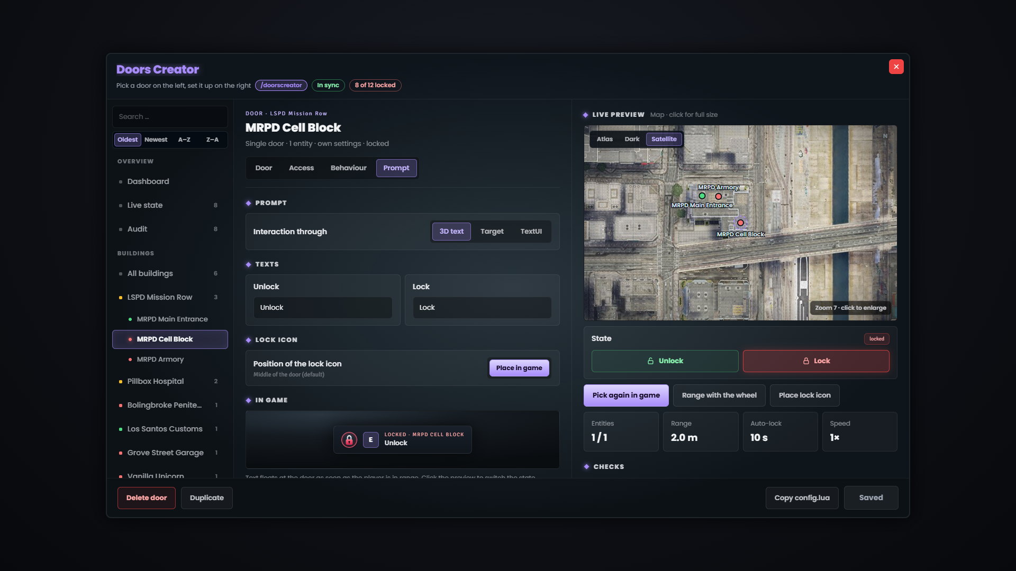Viewport: 1016px width, 571px height.
Task: Choose TextUI interaction mode
Action: [x=531, y=232]
